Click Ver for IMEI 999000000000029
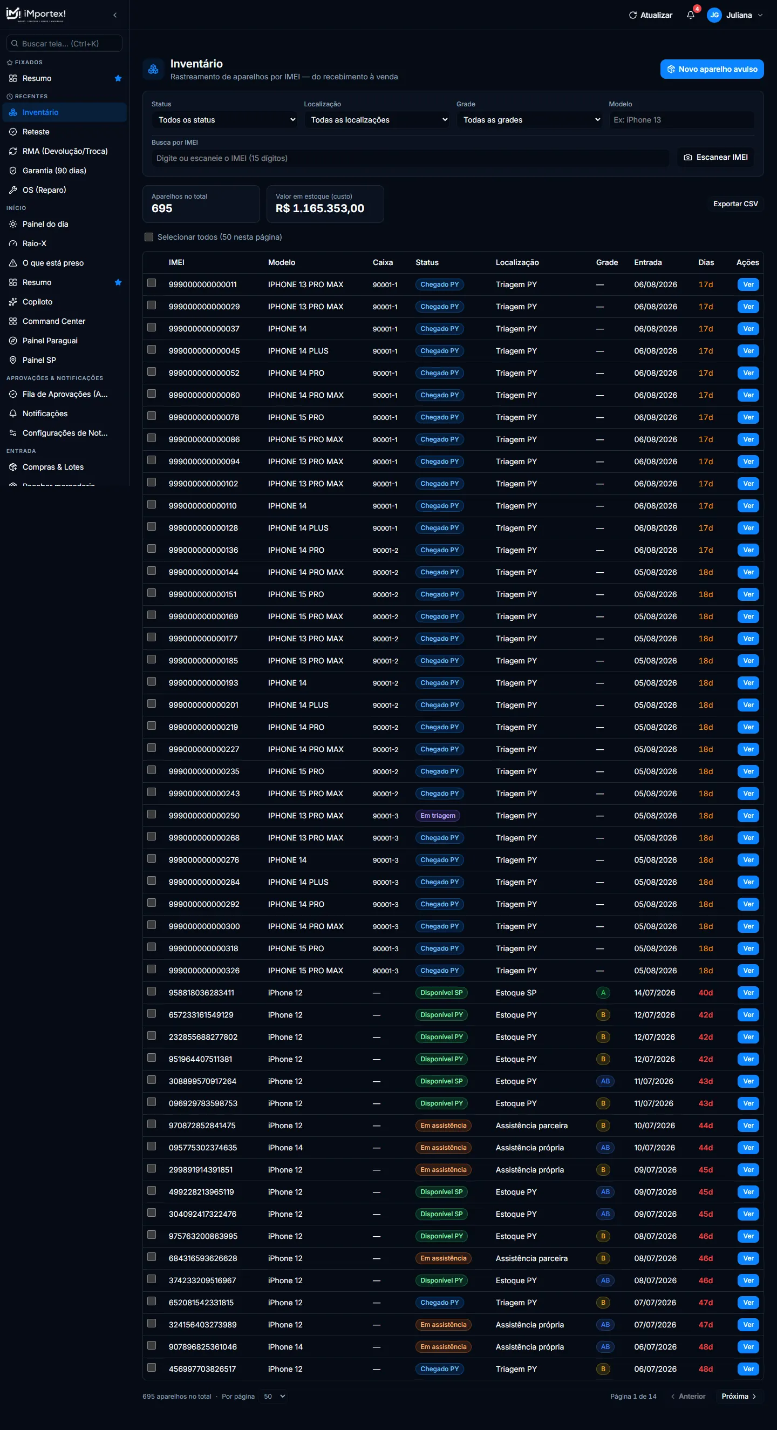The image size is (777, 1430). (748, 307)
